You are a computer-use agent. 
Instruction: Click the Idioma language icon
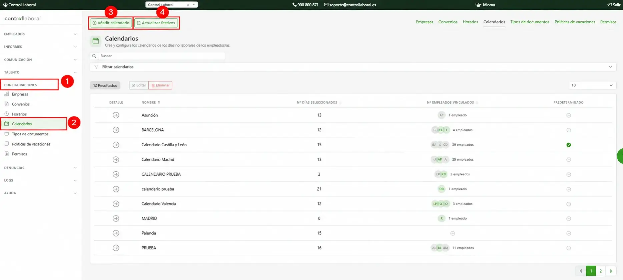coord(478,5)
